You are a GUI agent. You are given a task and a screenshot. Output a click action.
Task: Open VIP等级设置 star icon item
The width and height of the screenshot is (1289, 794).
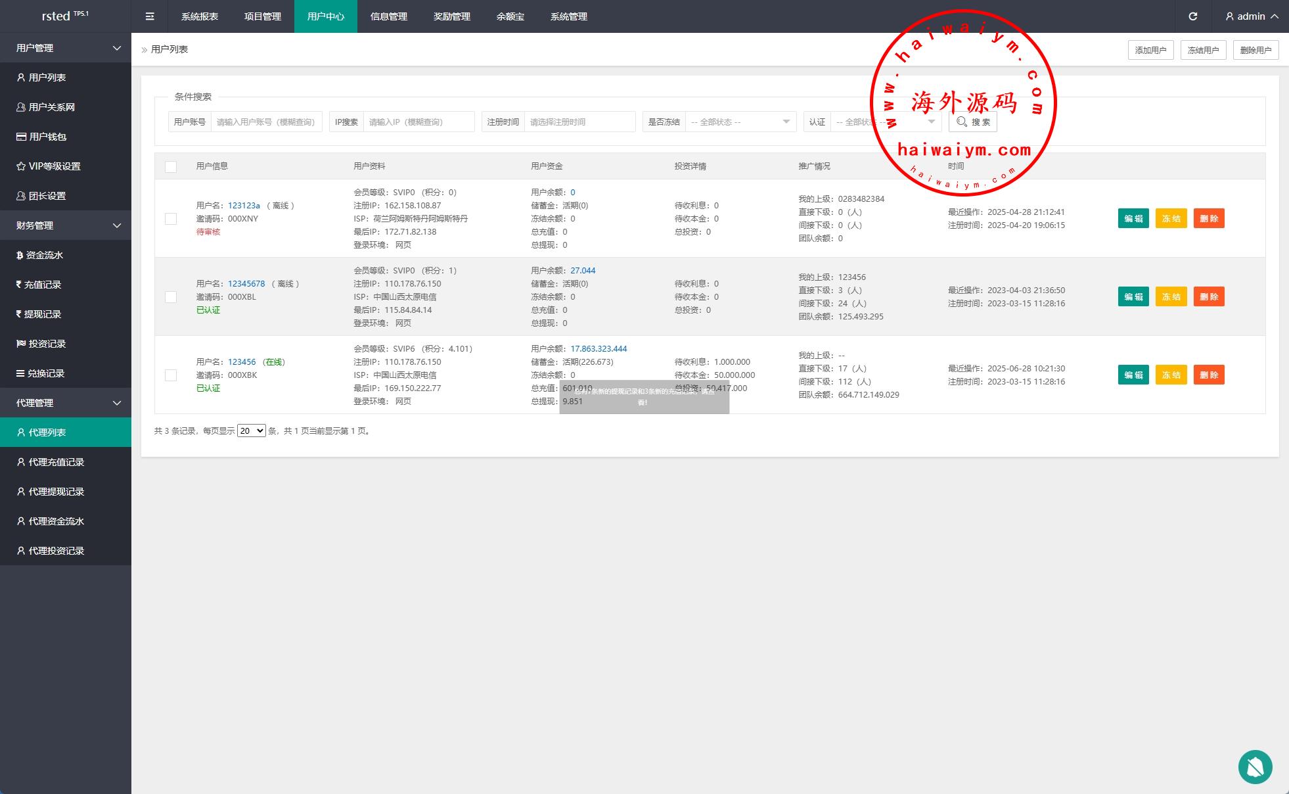[x=54, y=166]
